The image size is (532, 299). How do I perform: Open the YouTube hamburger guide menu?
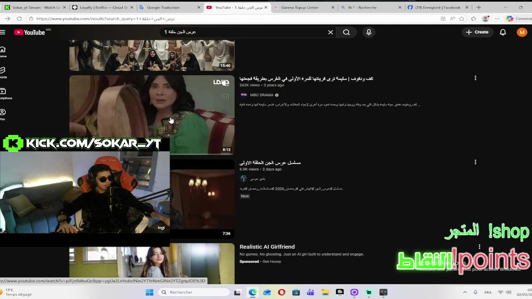coord(2,32)
